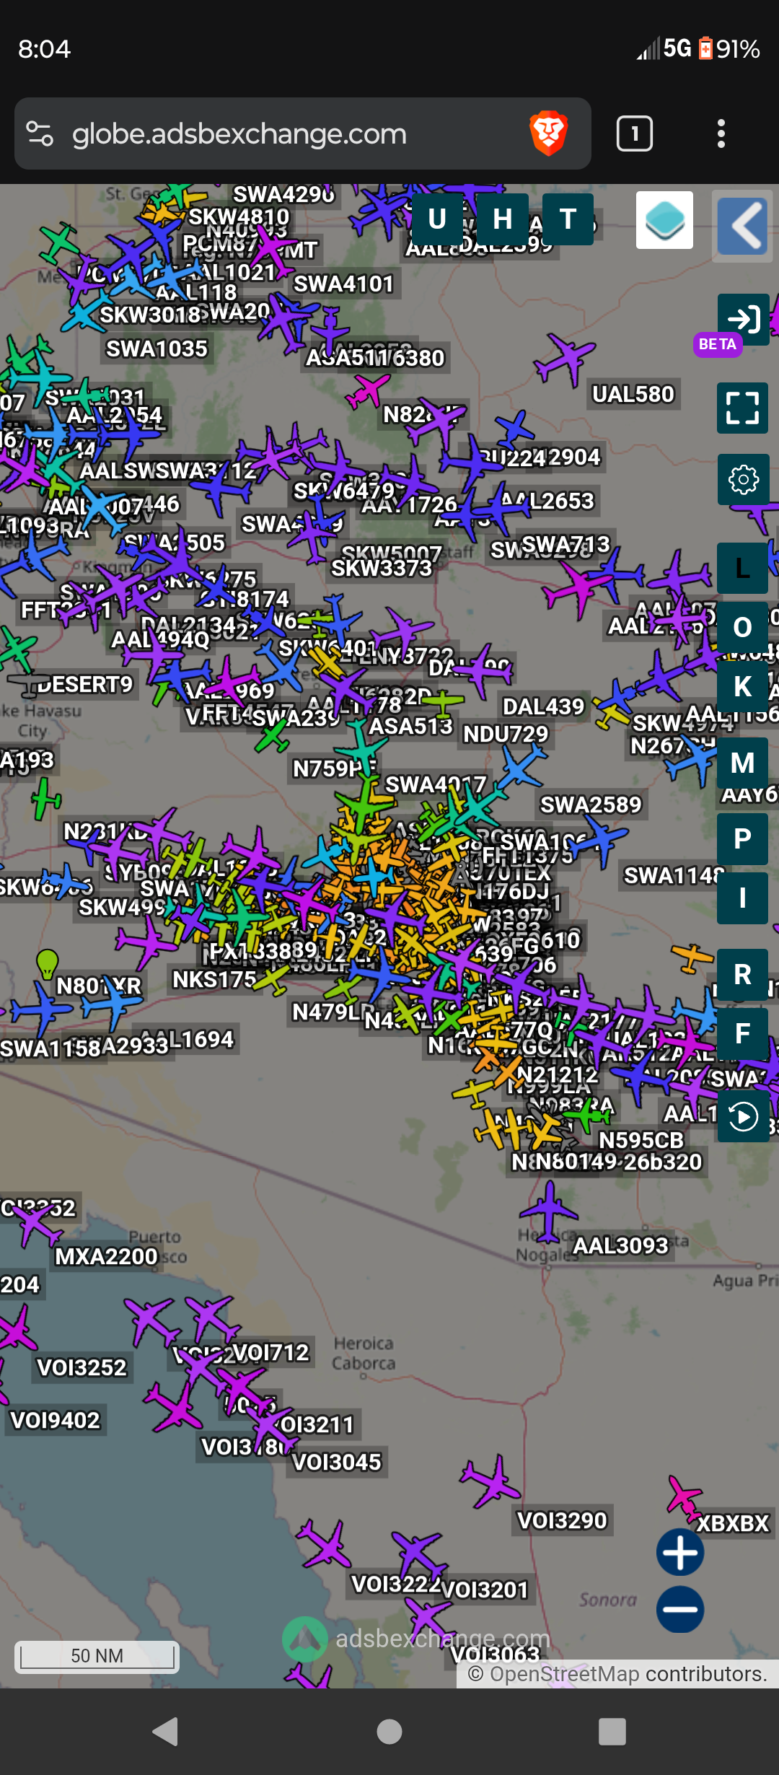Click the beta login arrow icon

744,319
